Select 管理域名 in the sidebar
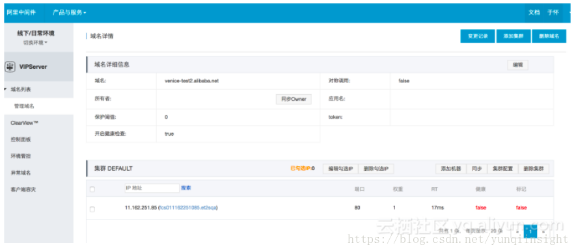 coord(24,106)
